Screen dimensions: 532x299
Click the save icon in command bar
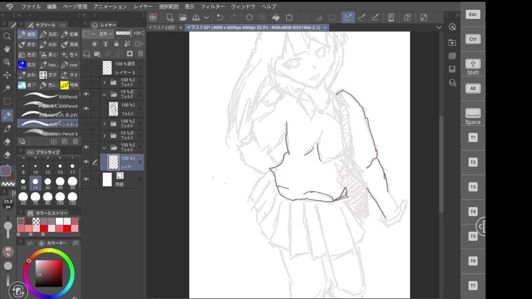pyautogui.click(x=196, y=17)
